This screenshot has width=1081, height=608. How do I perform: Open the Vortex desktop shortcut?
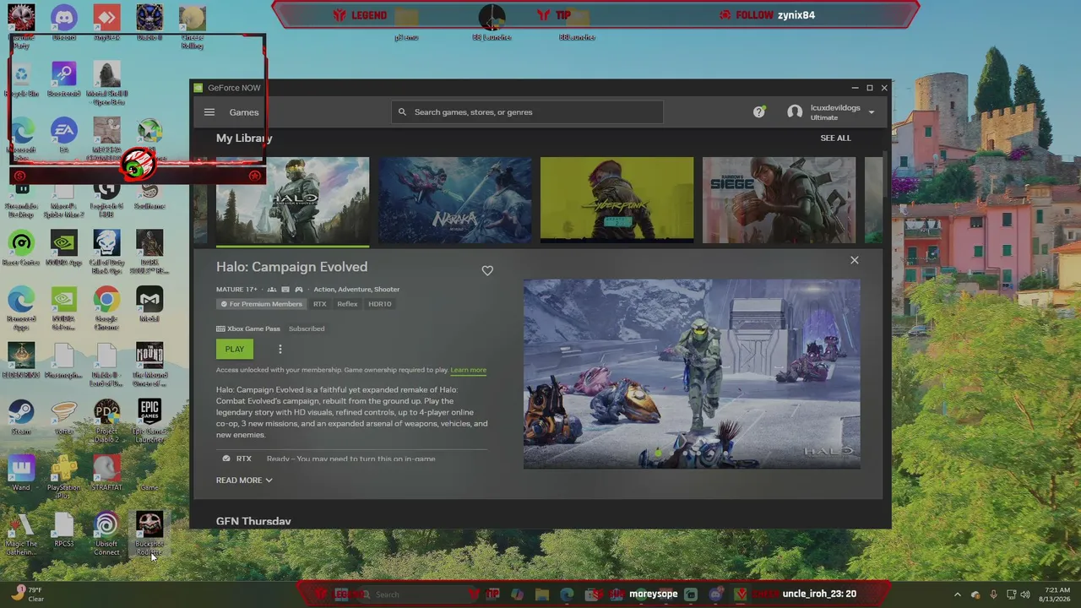tap(63, 418)
